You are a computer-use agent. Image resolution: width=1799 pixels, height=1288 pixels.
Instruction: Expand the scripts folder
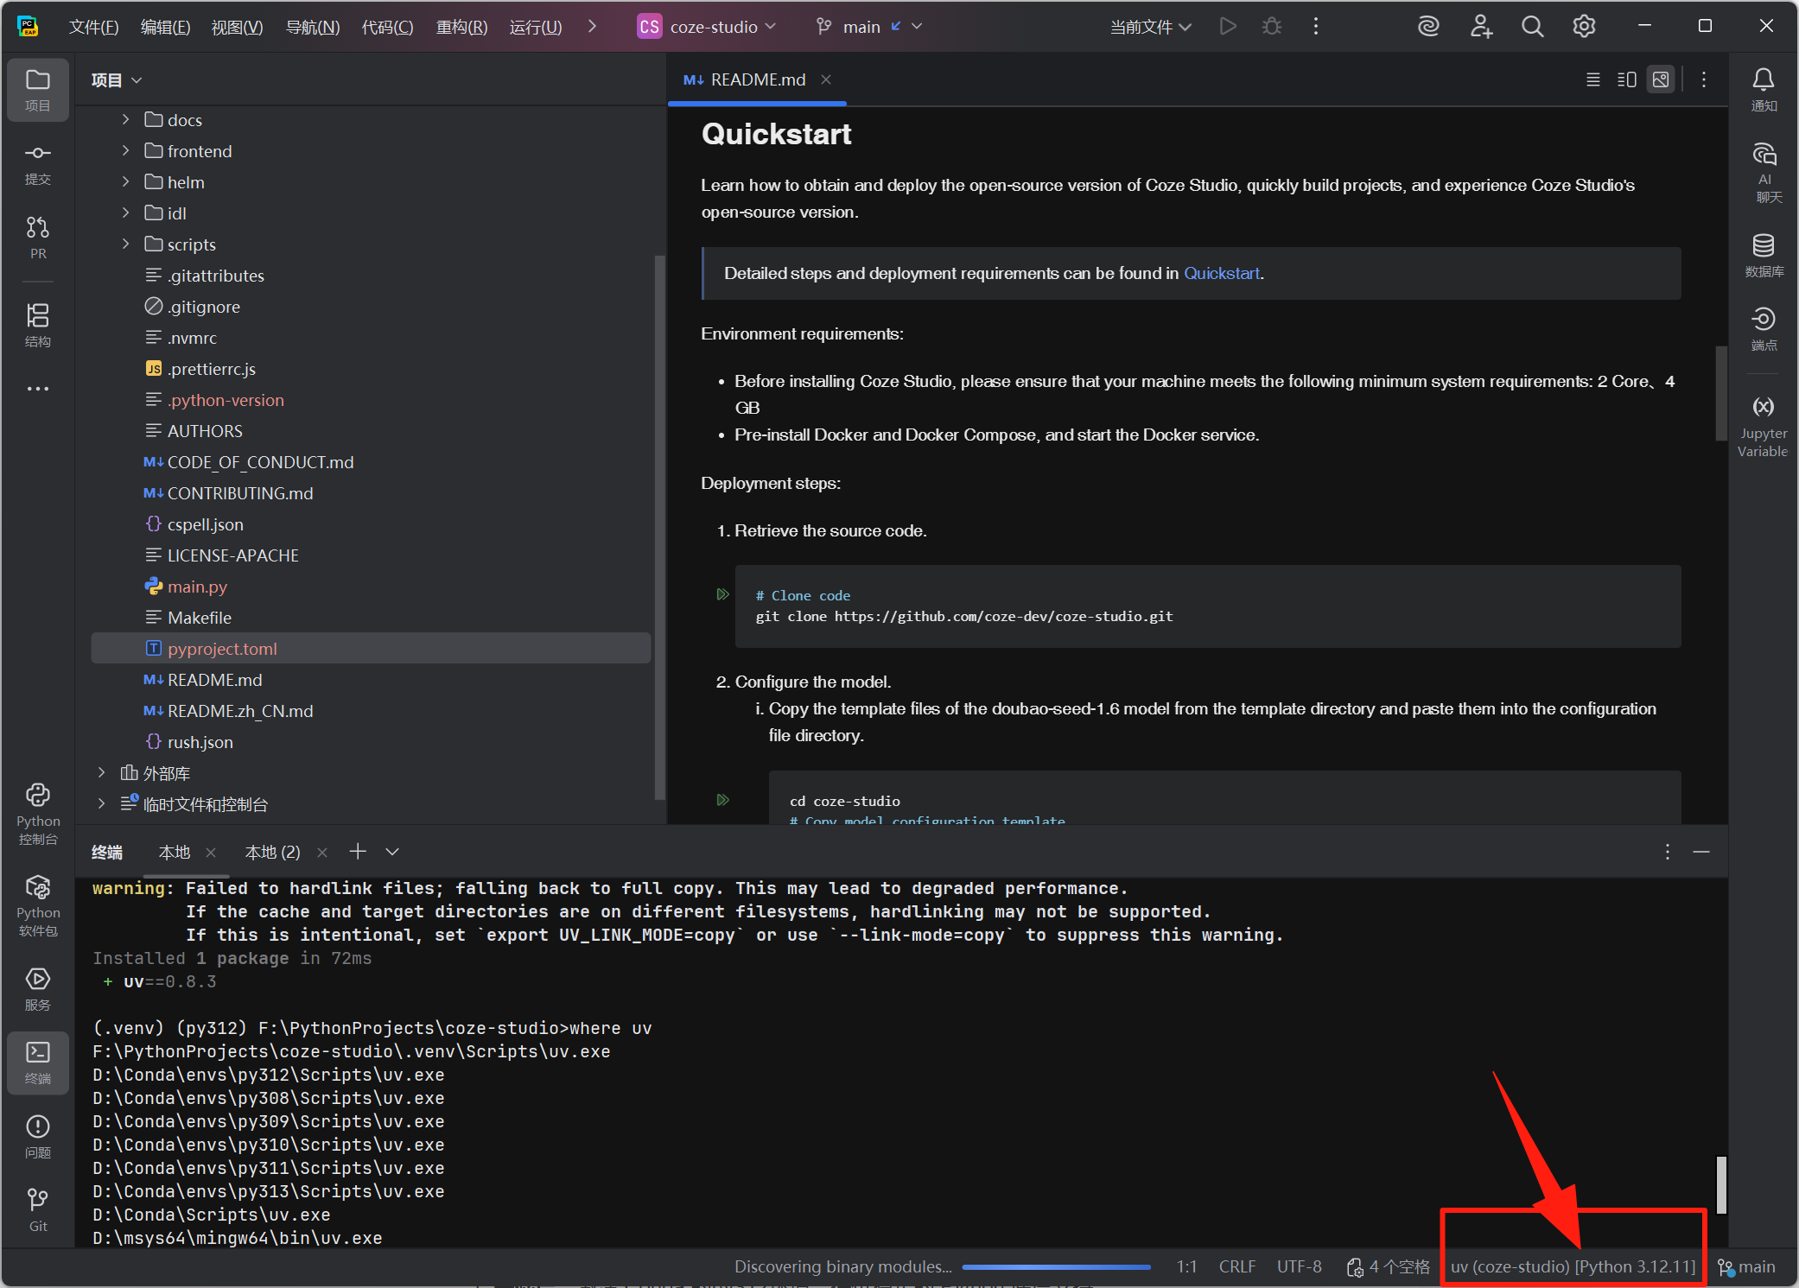point(126,244)
